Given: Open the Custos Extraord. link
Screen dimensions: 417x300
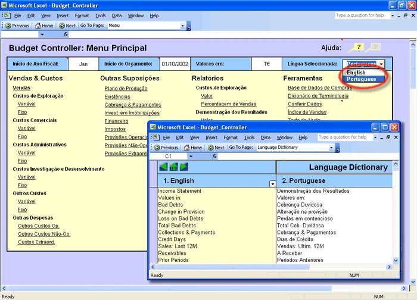Looking at the screenshot, I should [x=36, y=242].
